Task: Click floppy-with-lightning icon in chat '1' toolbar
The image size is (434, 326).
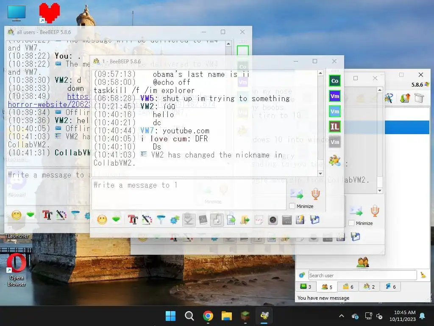Action: tap(300, 220)
